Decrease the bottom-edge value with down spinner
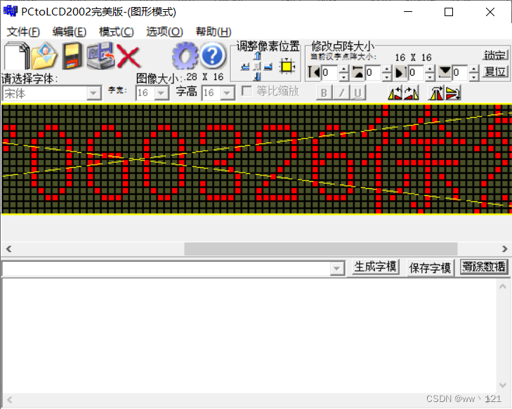 (474, 77)
